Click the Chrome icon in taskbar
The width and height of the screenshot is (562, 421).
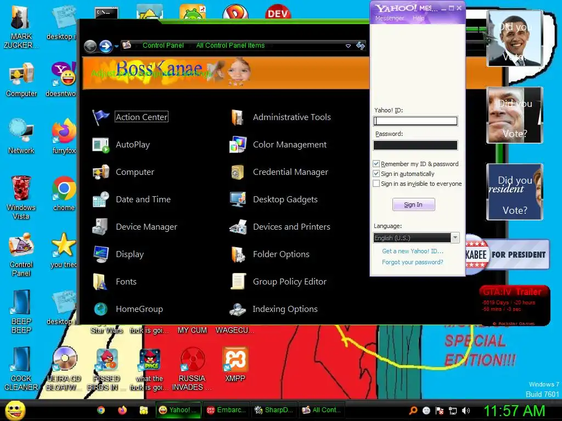pos(101,410)
